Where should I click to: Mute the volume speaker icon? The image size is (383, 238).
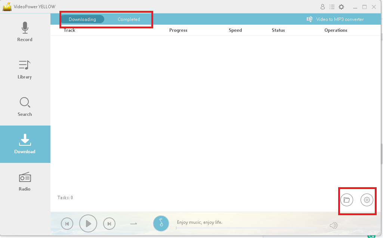coord(334,225)
